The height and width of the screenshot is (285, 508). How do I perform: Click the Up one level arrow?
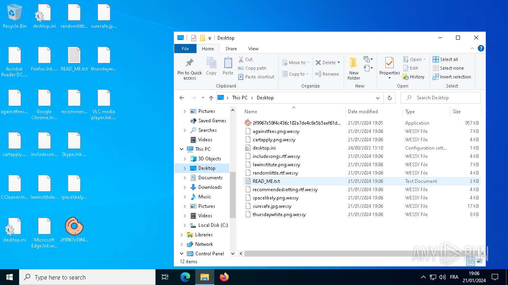(211, 98)
